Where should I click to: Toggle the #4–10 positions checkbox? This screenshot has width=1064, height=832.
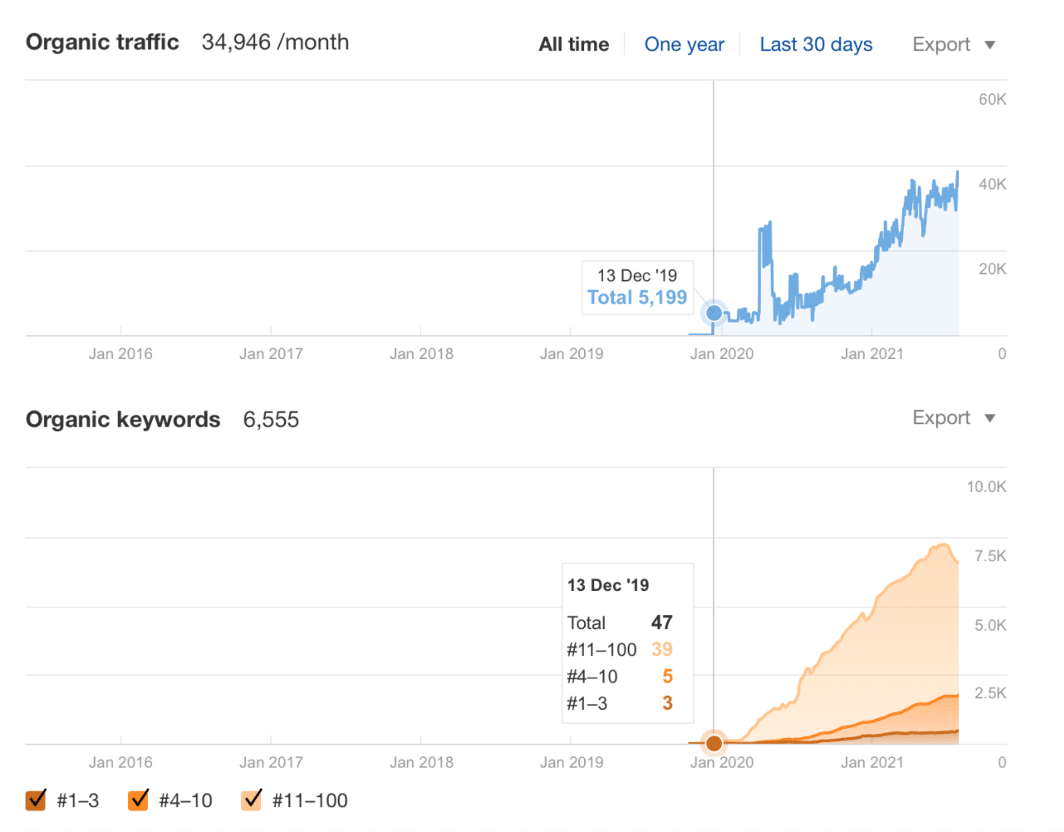click(x=139, y=800)
